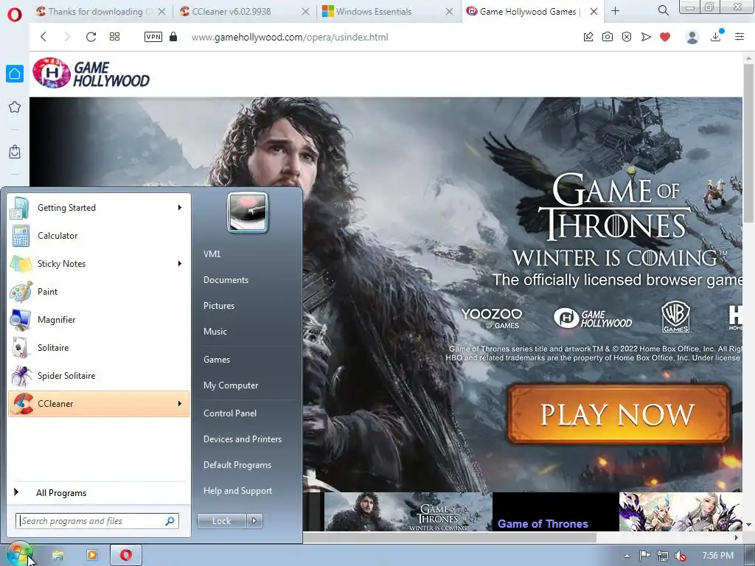Open the downloads panel icon
The width and height of the screenshot is (755, 566).
[716, 36]
